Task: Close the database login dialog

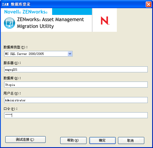Action: (149, 5)
